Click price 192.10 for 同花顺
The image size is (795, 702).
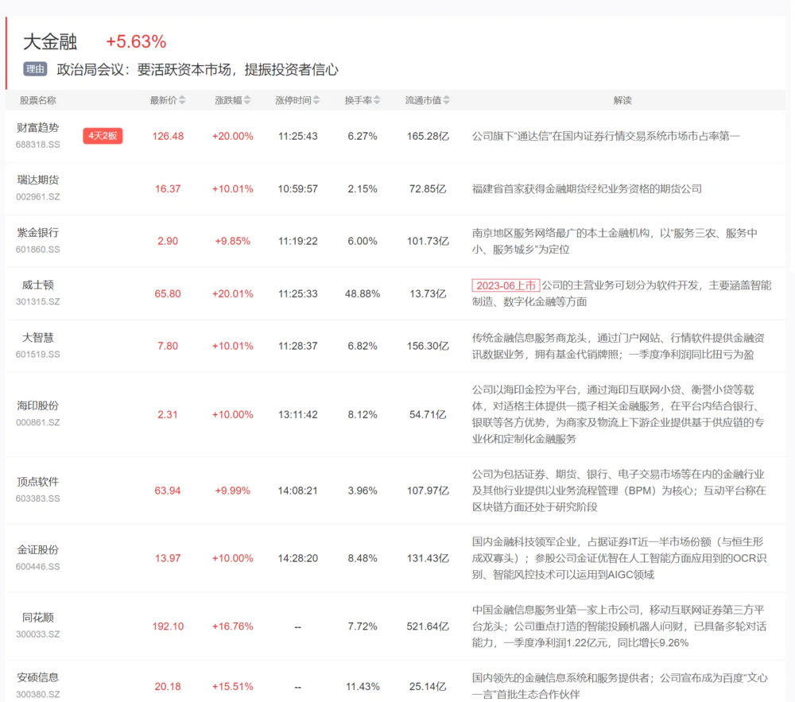click(168, 626)
